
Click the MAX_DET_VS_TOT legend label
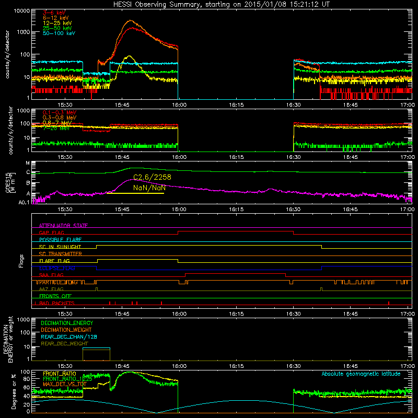(65, 384)
